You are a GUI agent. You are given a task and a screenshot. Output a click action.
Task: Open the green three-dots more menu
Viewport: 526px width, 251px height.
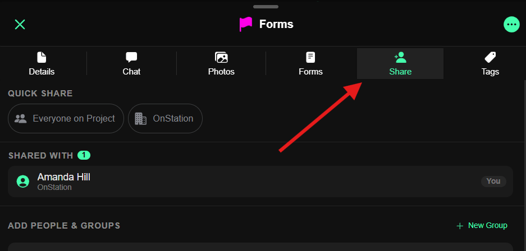pyautogui.click(x=511, y=24)
